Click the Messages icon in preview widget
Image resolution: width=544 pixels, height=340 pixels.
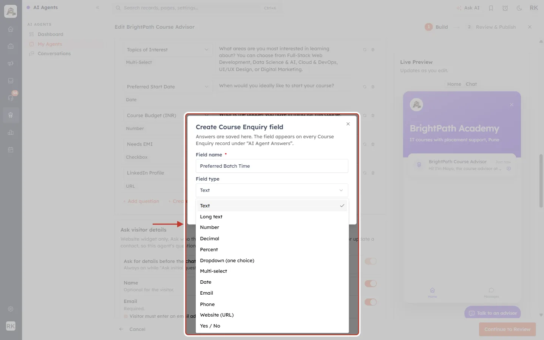(x=491, y=292)
